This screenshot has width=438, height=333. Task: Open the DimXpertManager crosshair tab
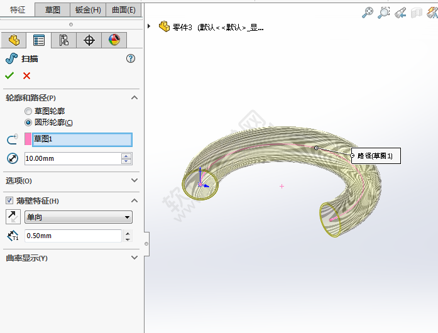click(89, 40)
